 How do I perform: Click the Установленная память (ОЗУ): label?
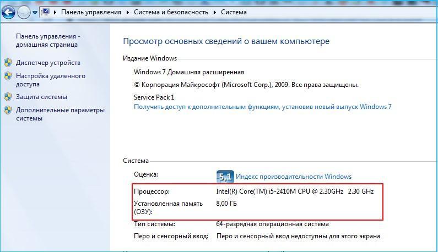pos(168,207)
